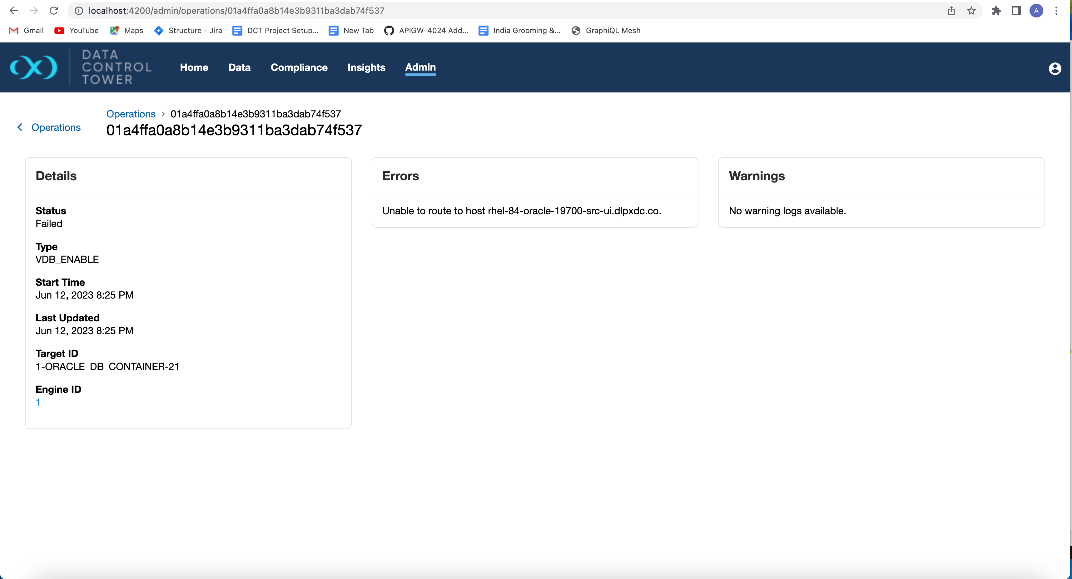This screenshot has width=1072, height=579.
Task: Open Chrome three-dot menu
Action: (x=1056, y=11)
